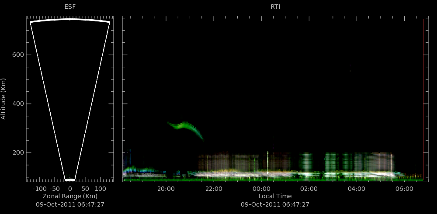Viewport: 437px width, 214px height.
Task: Click the Zonal Range (Km) axis label
Action: [x=70, y=196]
